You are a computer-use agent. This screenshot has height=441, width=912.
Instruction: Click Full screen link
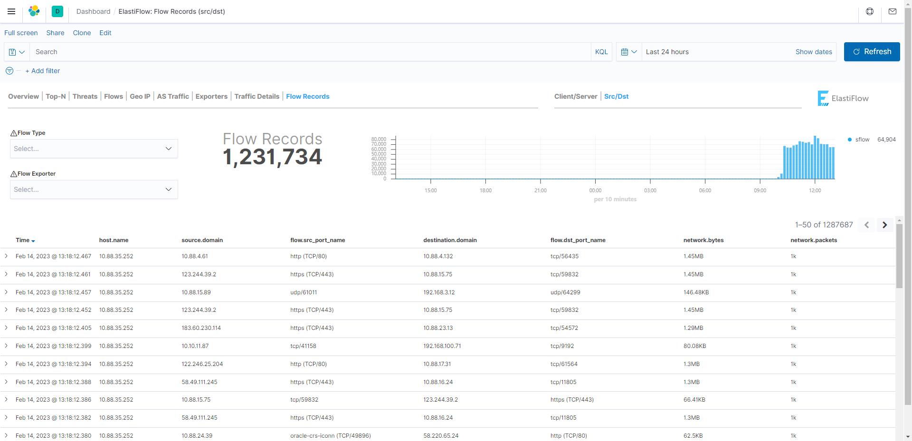pos(21,33)
